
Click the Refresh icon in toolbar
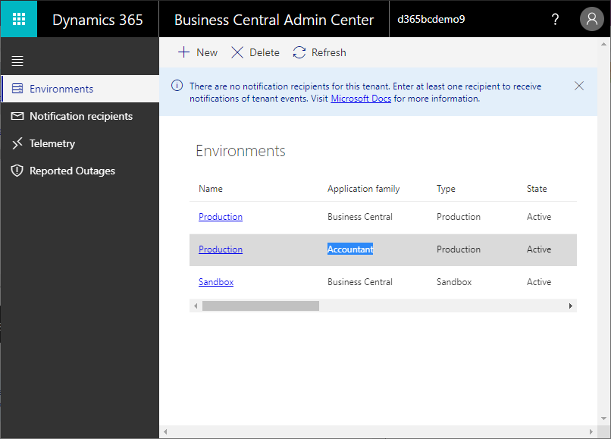[299, 52]
